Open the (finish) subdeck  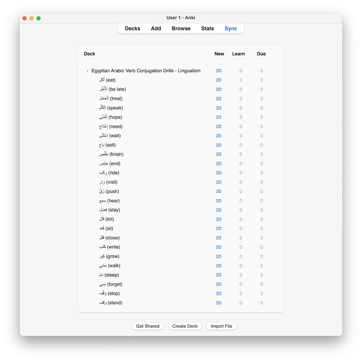(111, 154)
